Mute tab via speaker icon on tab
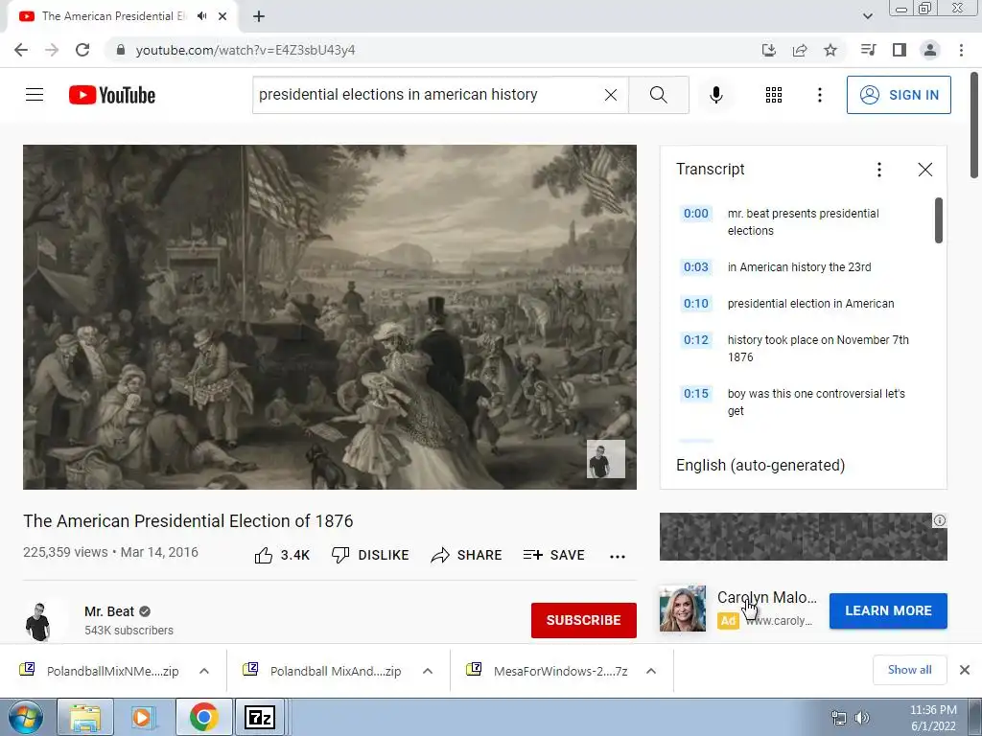This screenshot has width=982, height=736. click(x=201, y=16)
